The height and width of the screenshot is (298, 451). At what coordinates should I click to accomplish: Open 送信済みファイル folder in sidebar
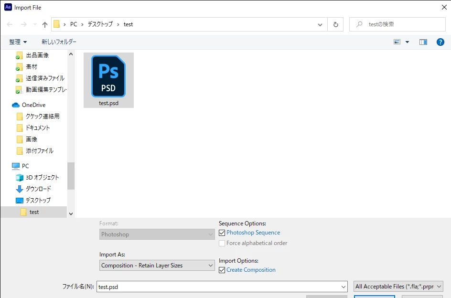(45, 78)
